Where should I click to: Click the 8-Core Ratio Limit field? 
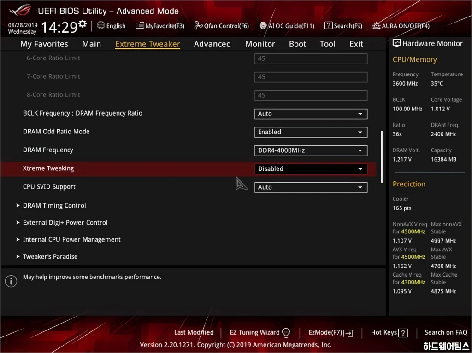[x=311, y=95]
